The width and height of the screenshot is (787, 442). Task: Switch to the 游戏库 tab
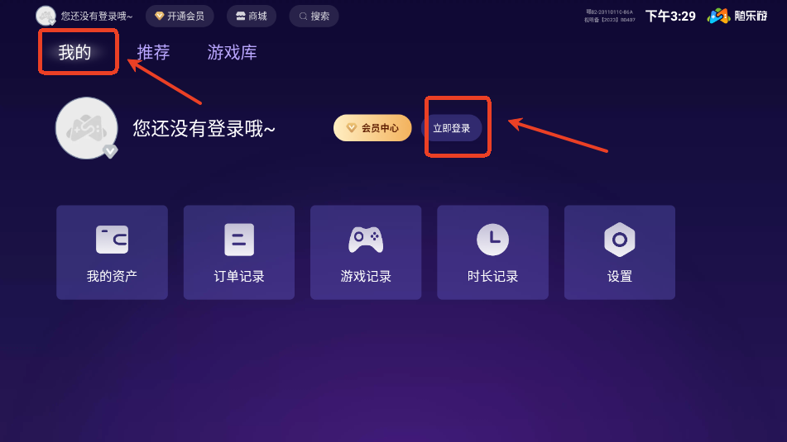pyautogui.click(x=232, y=52)
